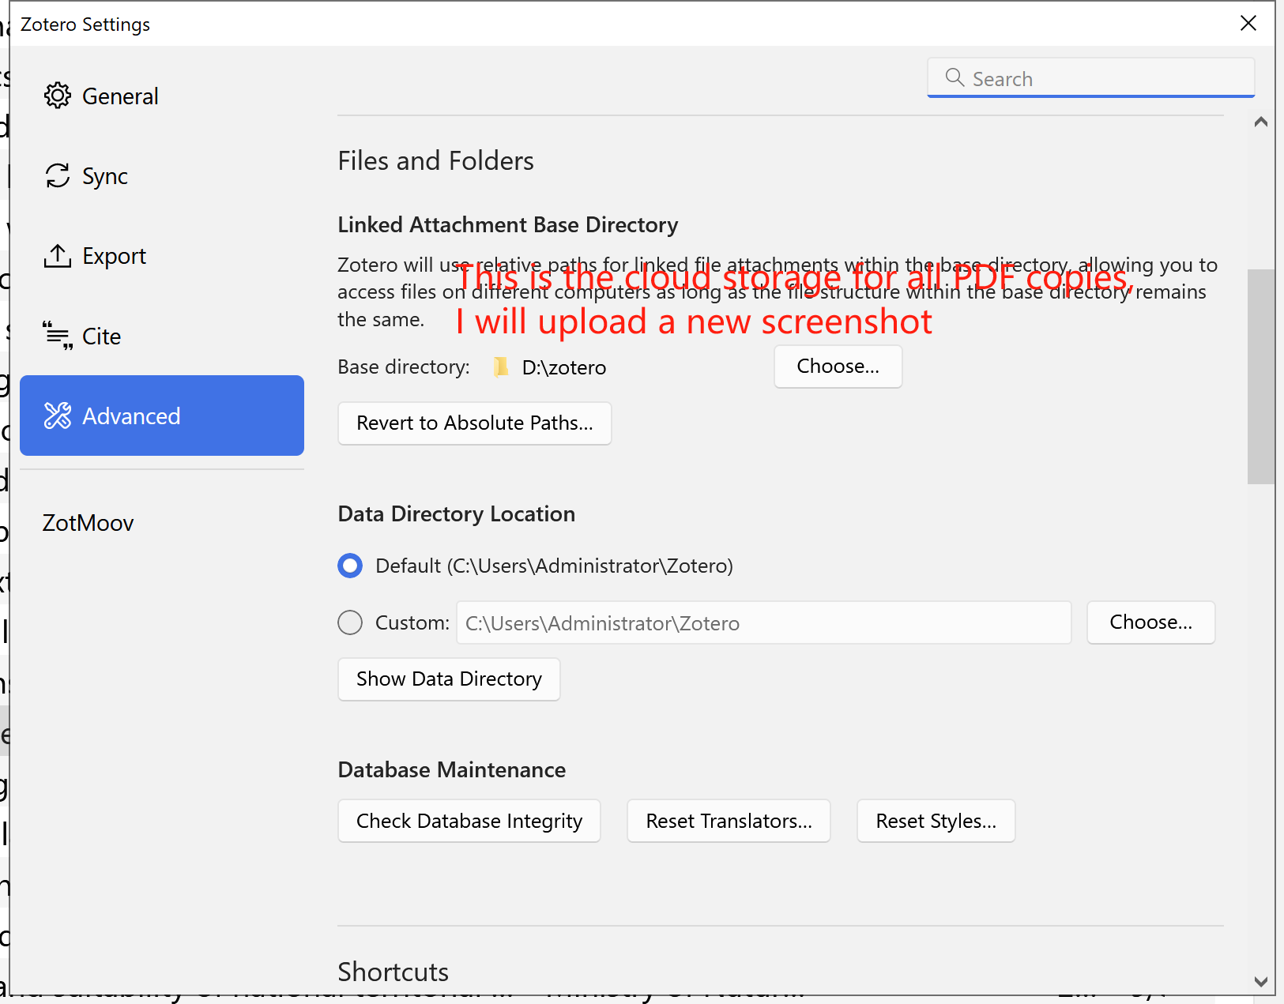Click the Cite quotation icon
Viewport: 1284px width, 1004px height.
coord(57,336)
